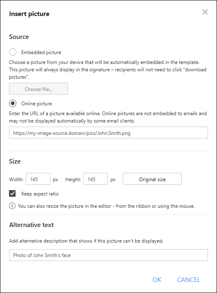The width and height of the screenshot is (217, 293).
Task: Click into the Width input field
Action: click(38, 179)
